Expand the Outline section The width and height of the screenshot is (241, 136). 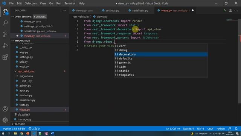(12, 124)
